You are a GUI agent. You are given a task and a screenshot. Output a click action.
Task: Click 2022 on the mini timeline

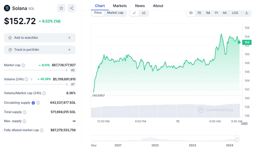(x=155, y=145)
